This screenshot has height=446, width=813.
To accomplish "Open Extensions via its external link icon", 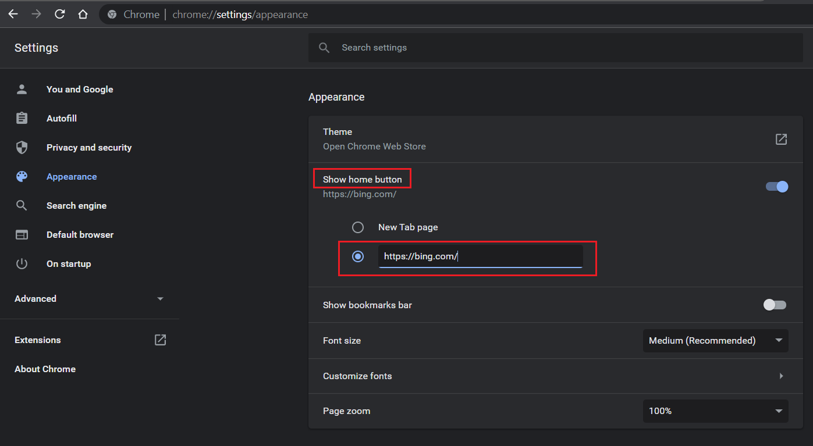I will [x=160, y=340].
